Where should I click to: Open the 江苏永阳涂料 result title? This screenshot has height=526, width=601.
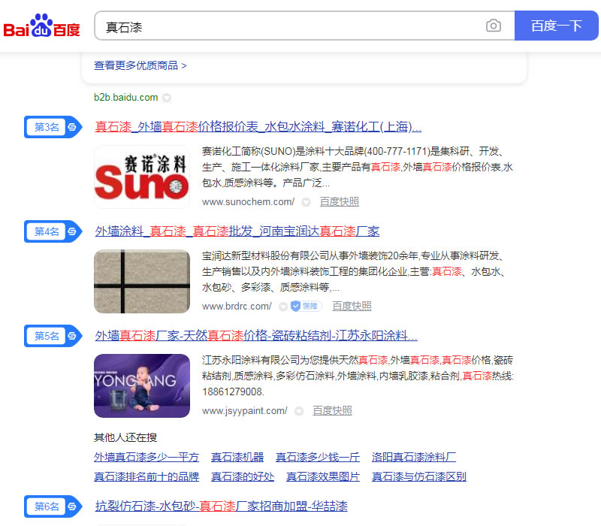pos(256,336)
